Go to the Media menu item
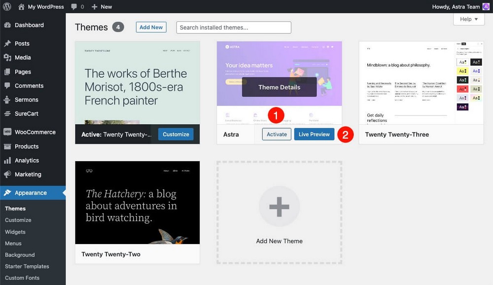This screenshot has height=285, width=493. [23, 57]
